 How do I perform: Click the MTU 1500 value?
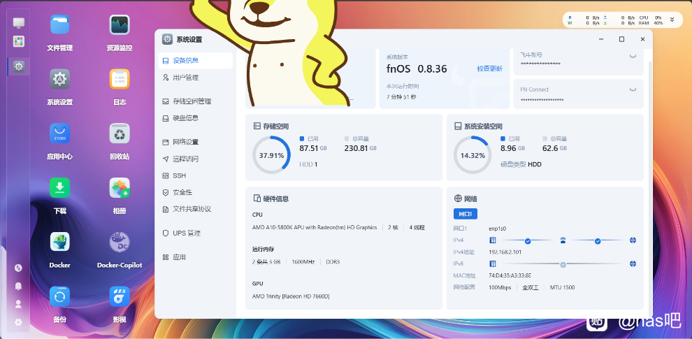click(562, 287)
